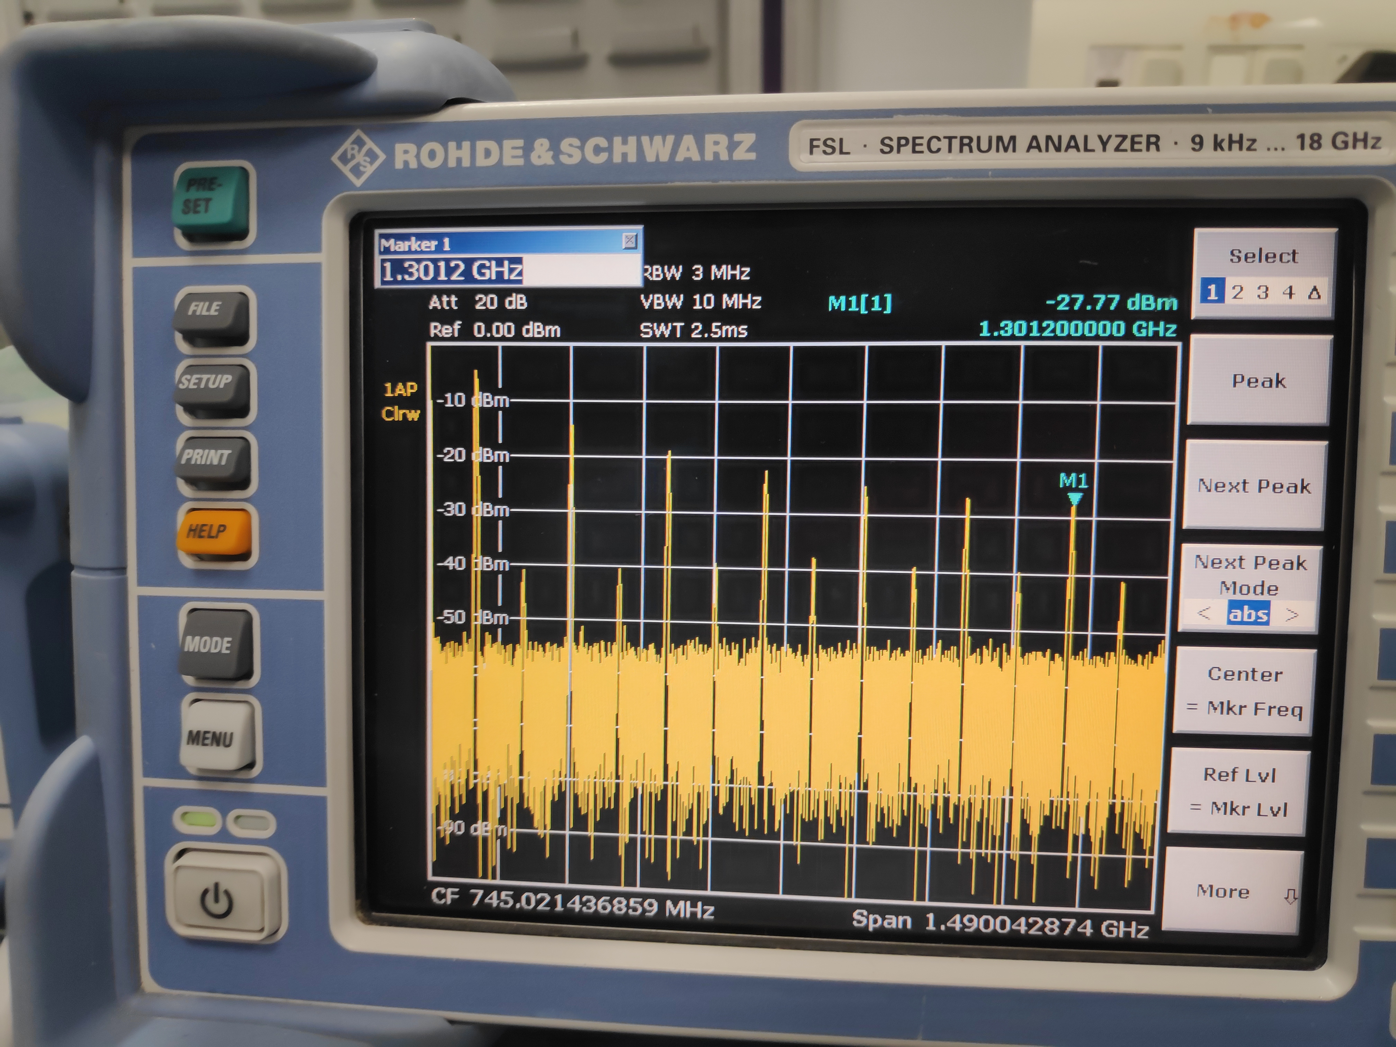
Task: Select marker 2 in Select softkey
Action: coord(1237,292)
